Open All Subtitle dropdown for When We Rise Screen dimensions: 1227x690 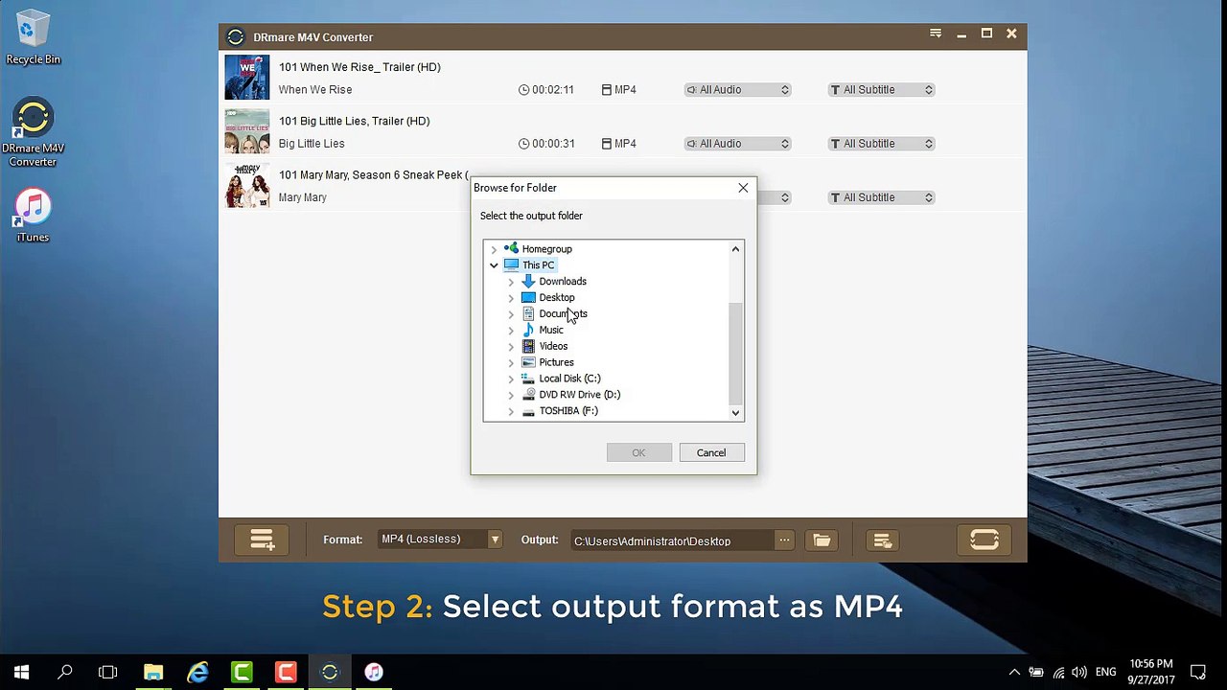881,90
